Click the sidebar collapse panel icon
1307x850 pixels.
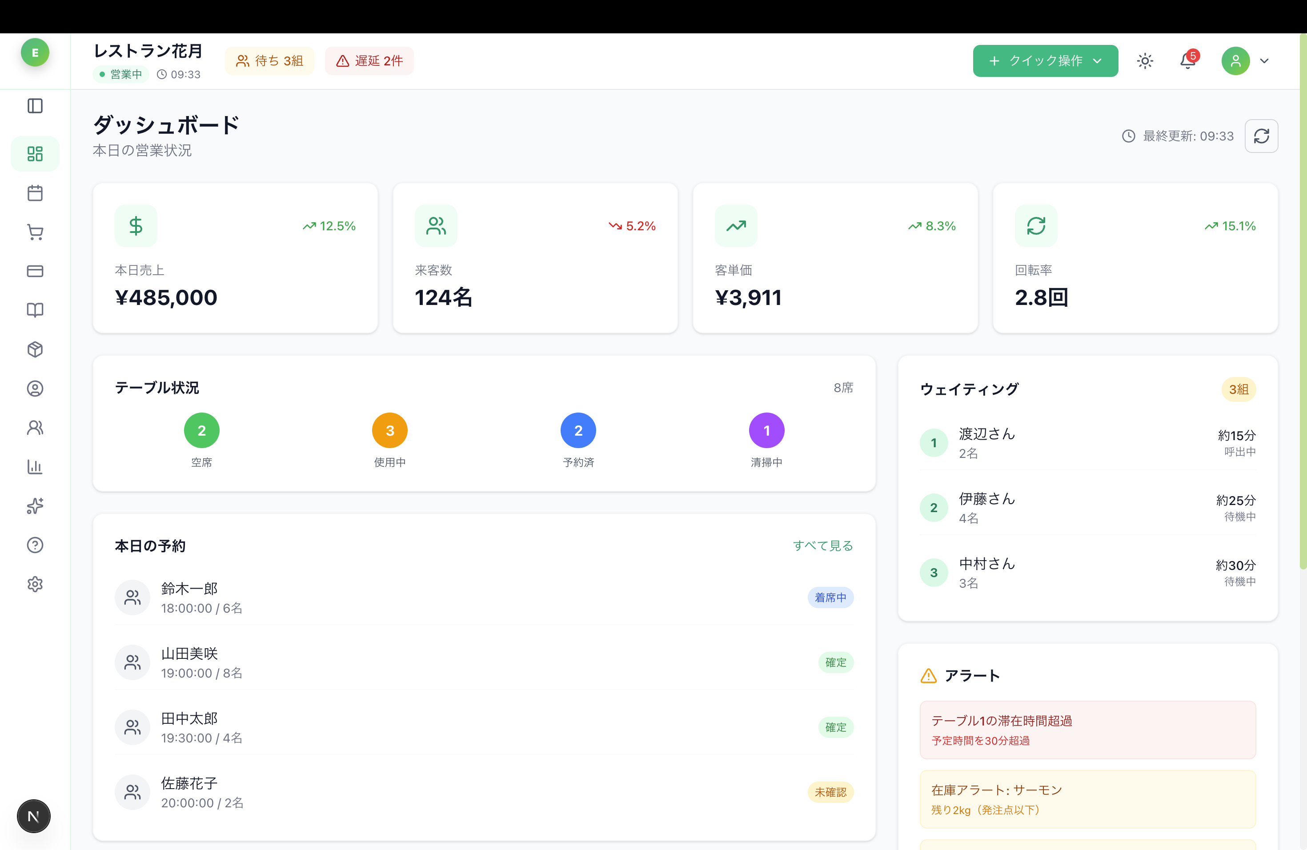35,106
